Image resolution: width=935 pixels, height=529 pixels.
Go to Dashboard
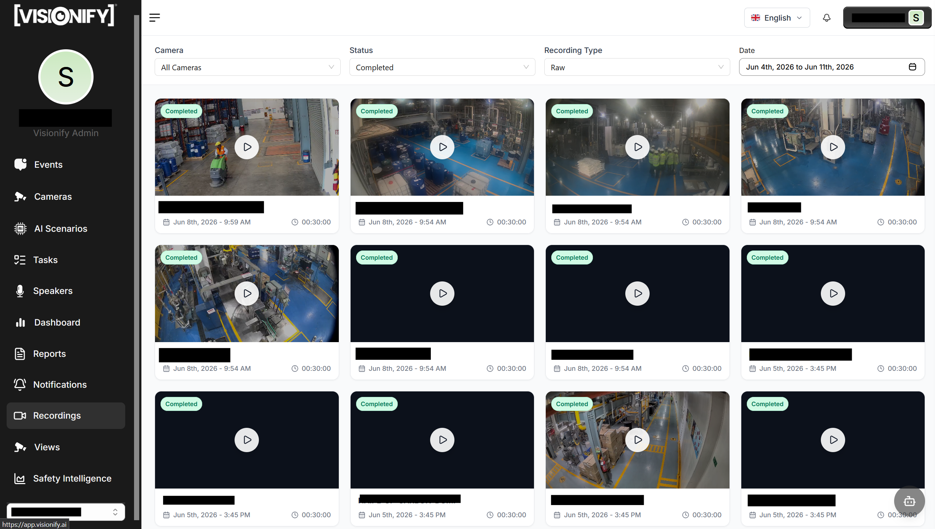[57, 322]
